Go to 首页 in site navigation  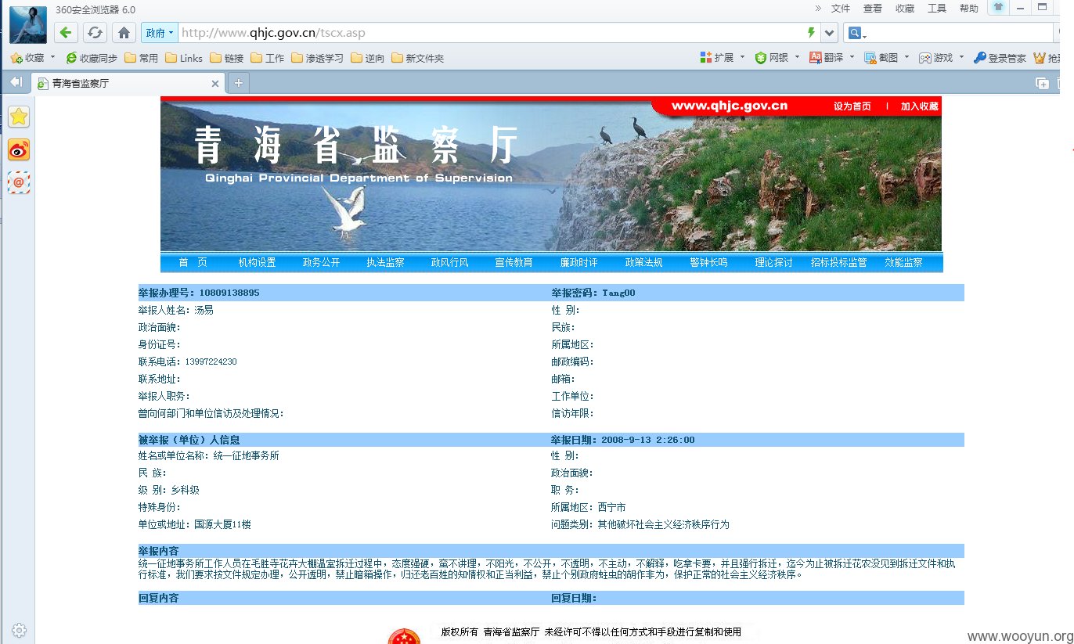[193, 262]
